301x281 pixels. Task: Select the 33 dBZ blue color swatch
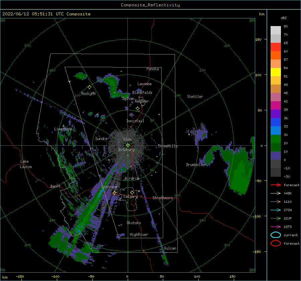click(x=276, y=122)
